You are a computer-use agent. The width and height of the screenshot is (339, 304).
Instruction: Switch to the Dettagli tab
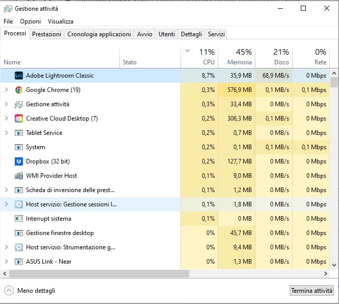(x=191, y=34)
